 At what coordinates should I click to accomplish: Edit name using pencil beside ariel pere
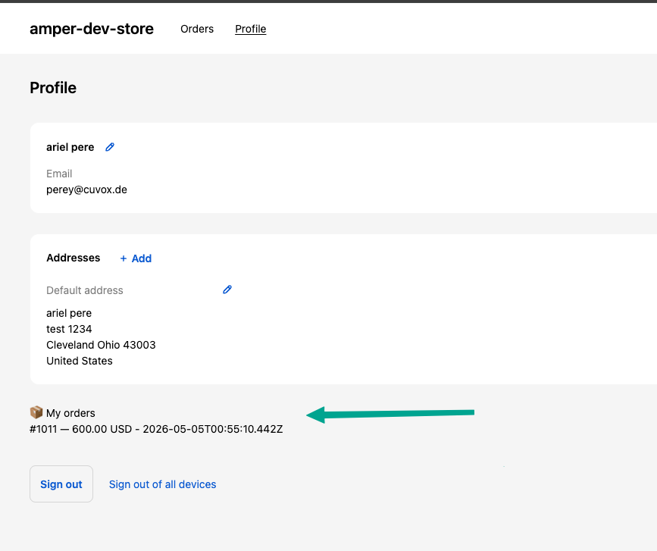(110, 147)
